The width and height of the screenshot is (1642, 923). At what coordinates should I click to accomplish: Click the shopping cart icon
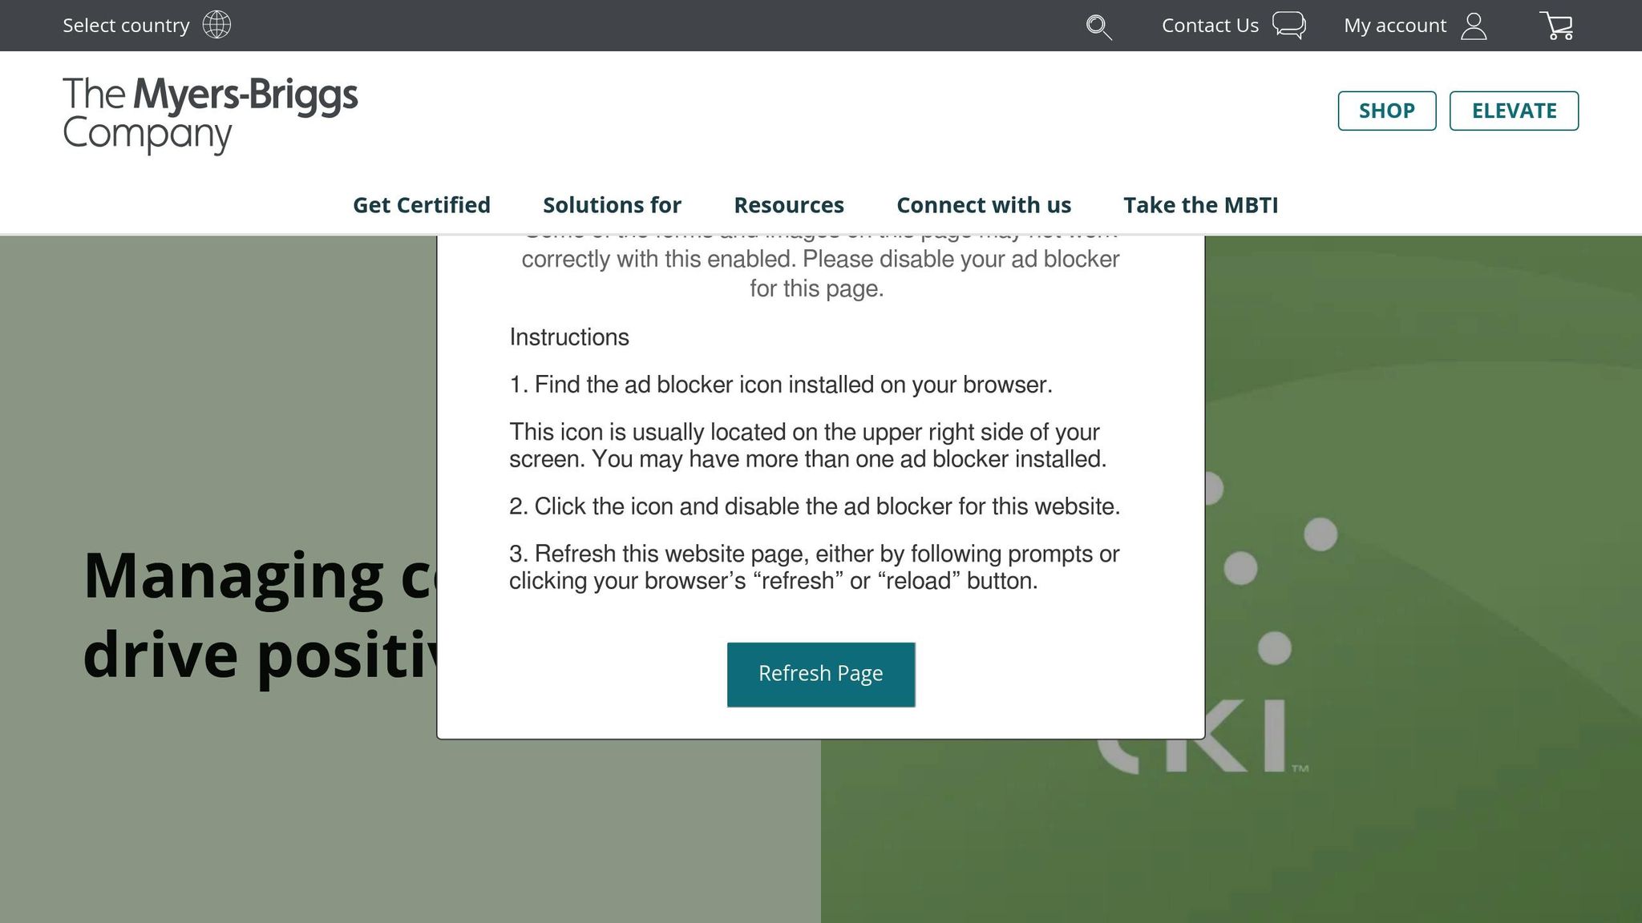tap(1559, 25)
